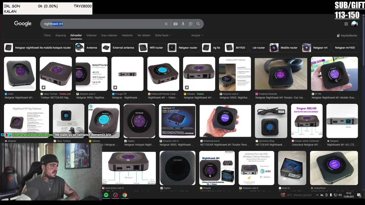Screen dimensions: 365x205
Task: Filter by Netgear nighthawk lte mobile hotspot router
Action: point(39,48)
